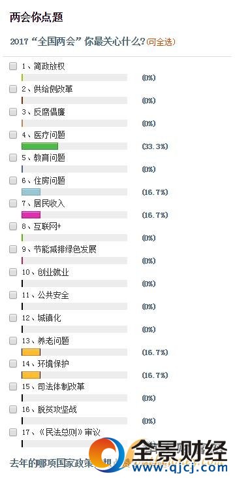This screenshot has height=478, width=235.
Task: Check the 医疗问题 checkbox
Action: click(13, 135)
